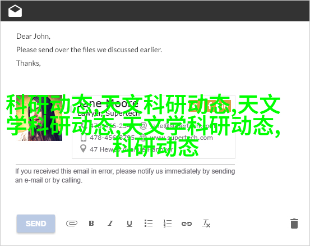Insert a numbered list
The image size is (310, 246).
168,224
